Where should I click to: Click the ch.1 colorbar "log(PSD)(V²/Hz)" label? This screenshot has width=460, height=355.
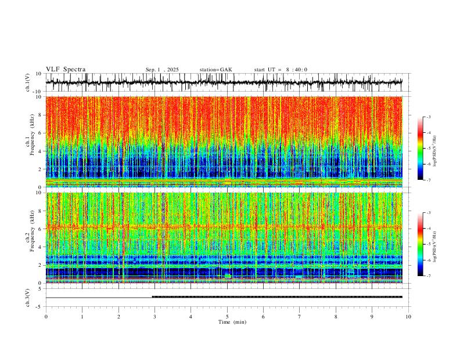coord(435,151)
